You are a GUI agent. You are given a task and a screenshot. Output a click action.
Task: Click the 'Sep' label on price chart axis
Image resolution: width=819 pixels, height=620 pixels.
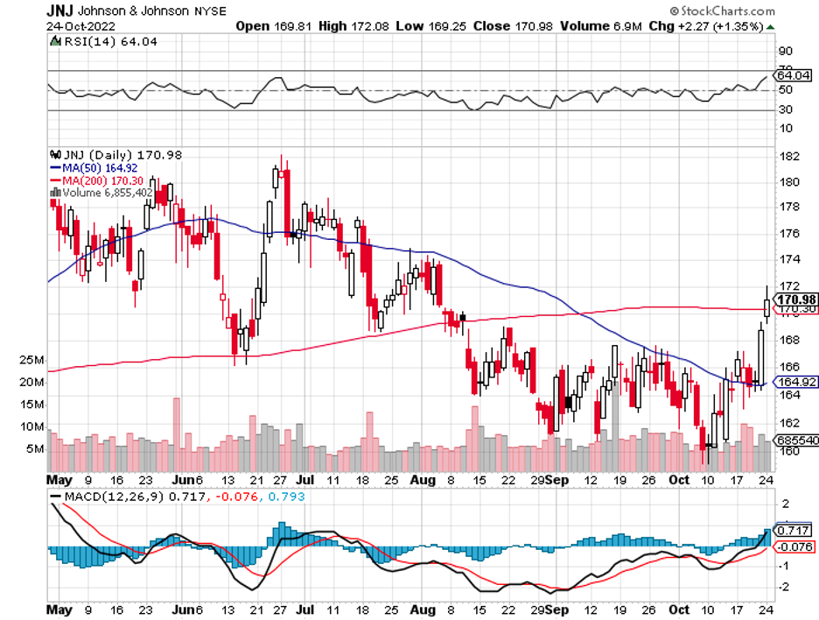coord(556,480)
